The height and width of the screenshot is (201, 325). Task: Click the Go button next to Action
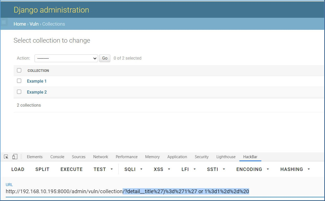pos(105,58)
